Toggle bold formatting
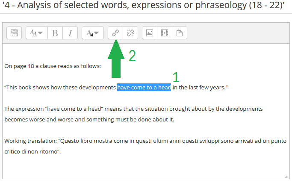Viewport: 292px width, 183px height. (55, 33)
